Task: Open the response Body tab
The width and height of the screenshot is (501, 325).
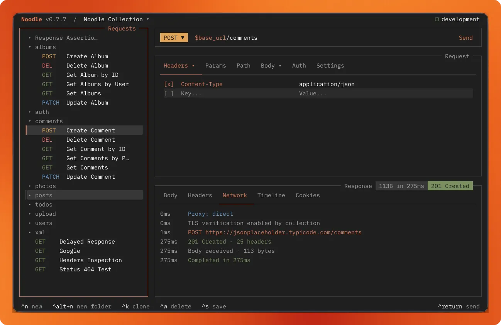Action: click(x=170, y=195)
